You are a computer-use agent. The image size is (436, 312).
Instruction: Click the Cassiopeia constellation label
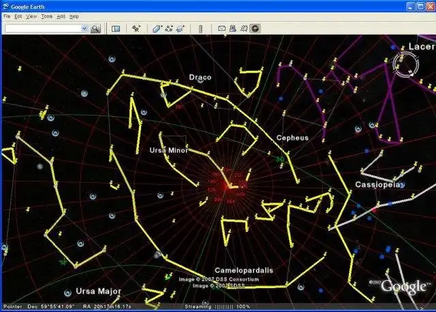(x=377, y=184)
